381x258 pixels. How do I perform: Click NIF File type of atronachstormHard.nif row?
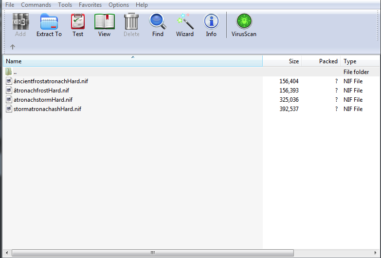coord(353,100)
